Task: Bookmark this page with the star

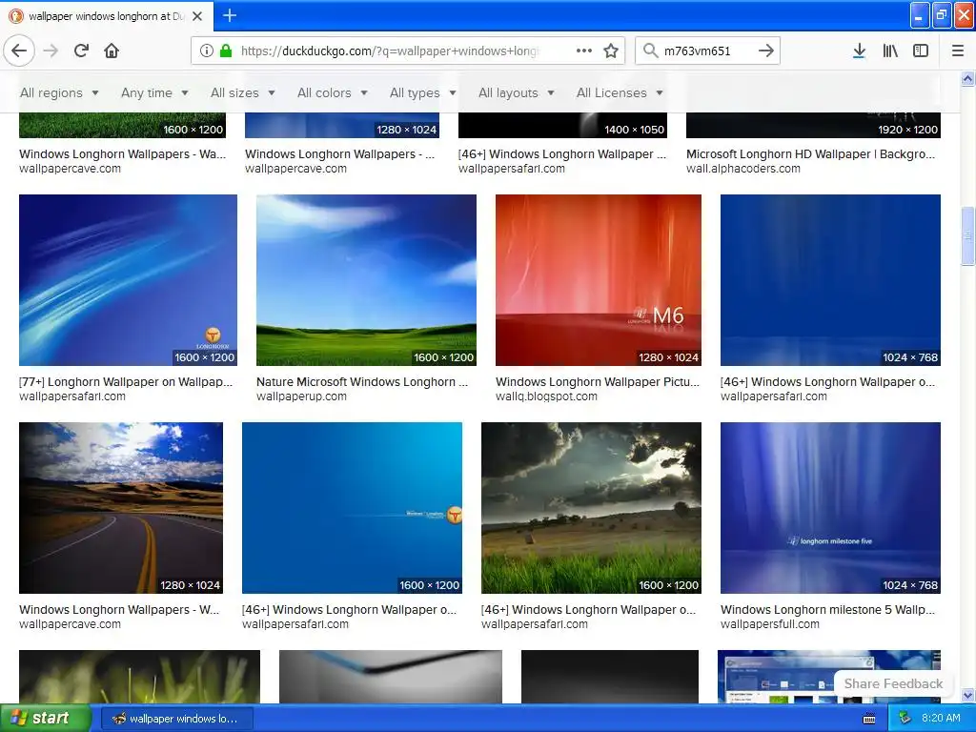Action: tap(611, 51)
